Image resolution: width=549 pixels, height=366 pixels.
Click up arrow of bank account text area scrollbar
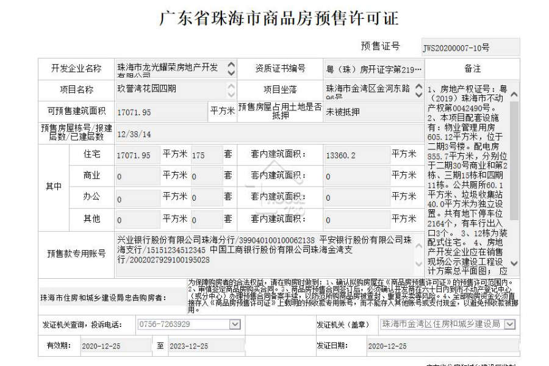pos(418,246)
